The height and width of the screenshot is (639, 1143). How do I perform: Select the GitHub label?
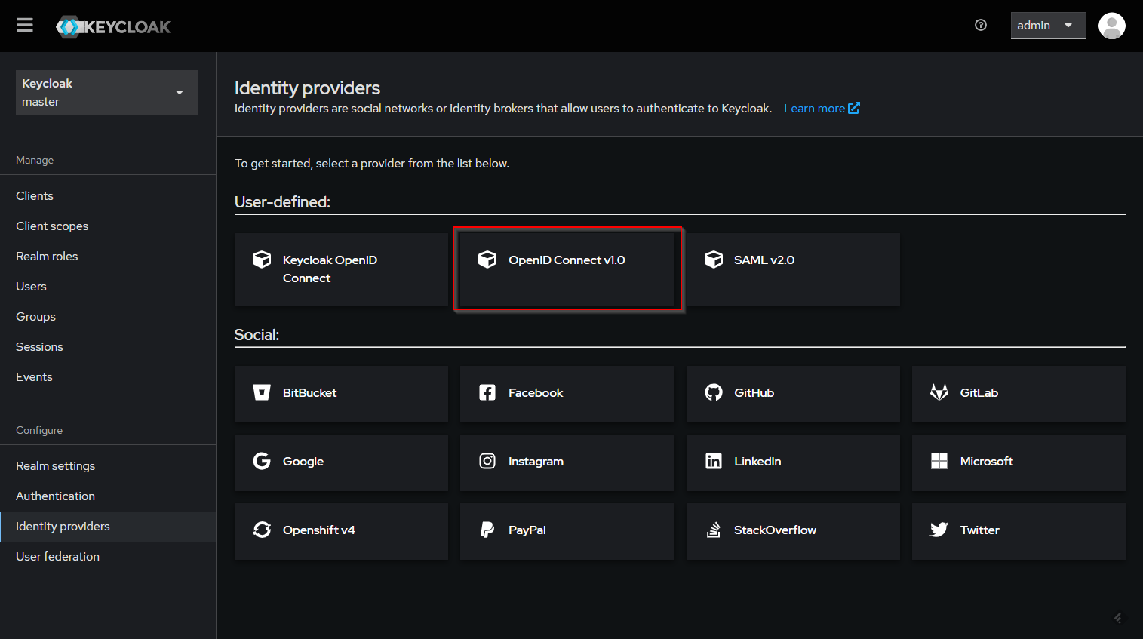point(754,392)
